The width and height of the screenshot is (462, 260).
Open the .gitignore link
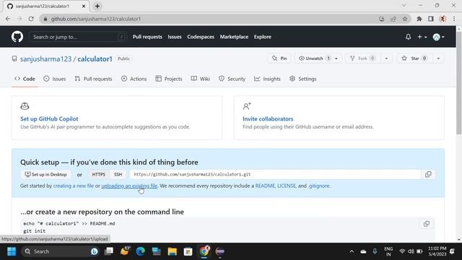tap(319, 186)
